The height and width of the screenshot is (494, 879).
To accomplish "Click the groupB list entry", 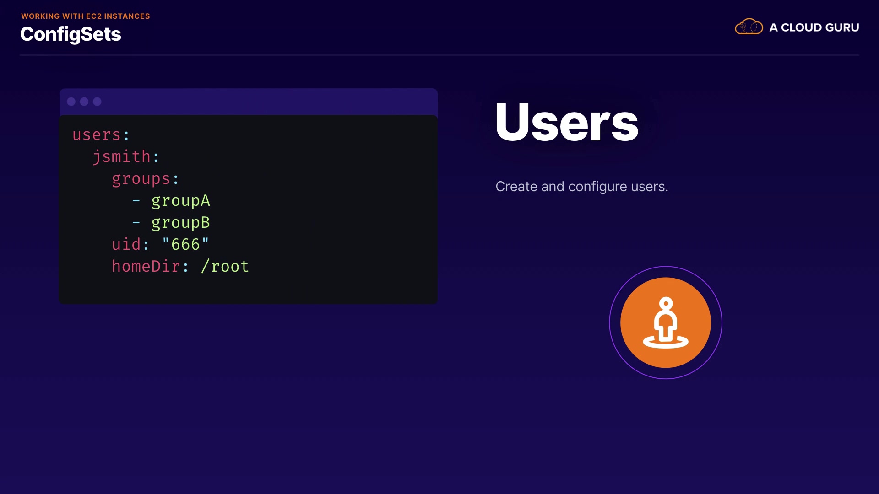I will 180,223.
